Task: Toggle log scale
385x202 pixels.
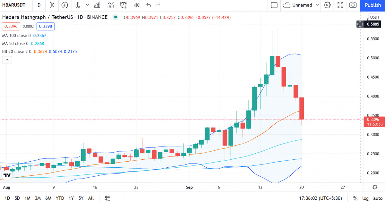Action: [x=365, y=198]
